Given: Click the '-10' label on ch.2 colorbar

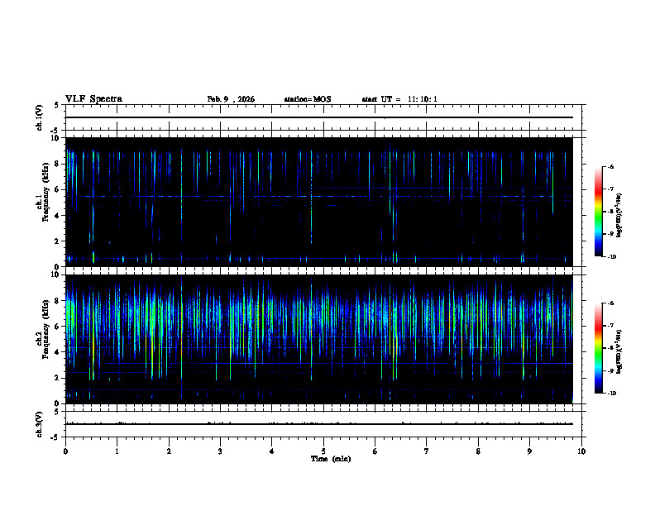Looking at the screenshot, I should coord(612,394).
